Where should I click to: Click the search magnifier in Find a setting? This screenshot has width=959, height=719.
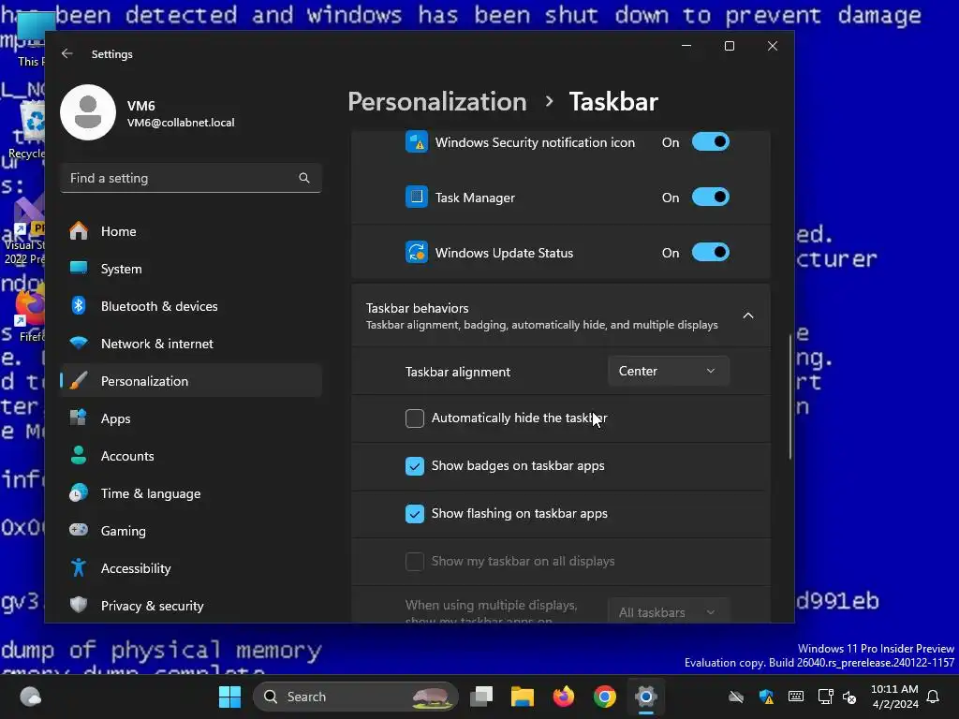click(304, 178)
